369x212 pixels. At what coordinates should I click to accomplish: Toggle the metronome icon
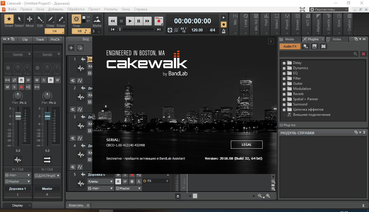point(223,31)
